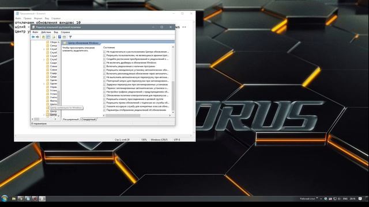Switch to the Расширенный tab
This screenshot has height=207, width=369.
71,119
